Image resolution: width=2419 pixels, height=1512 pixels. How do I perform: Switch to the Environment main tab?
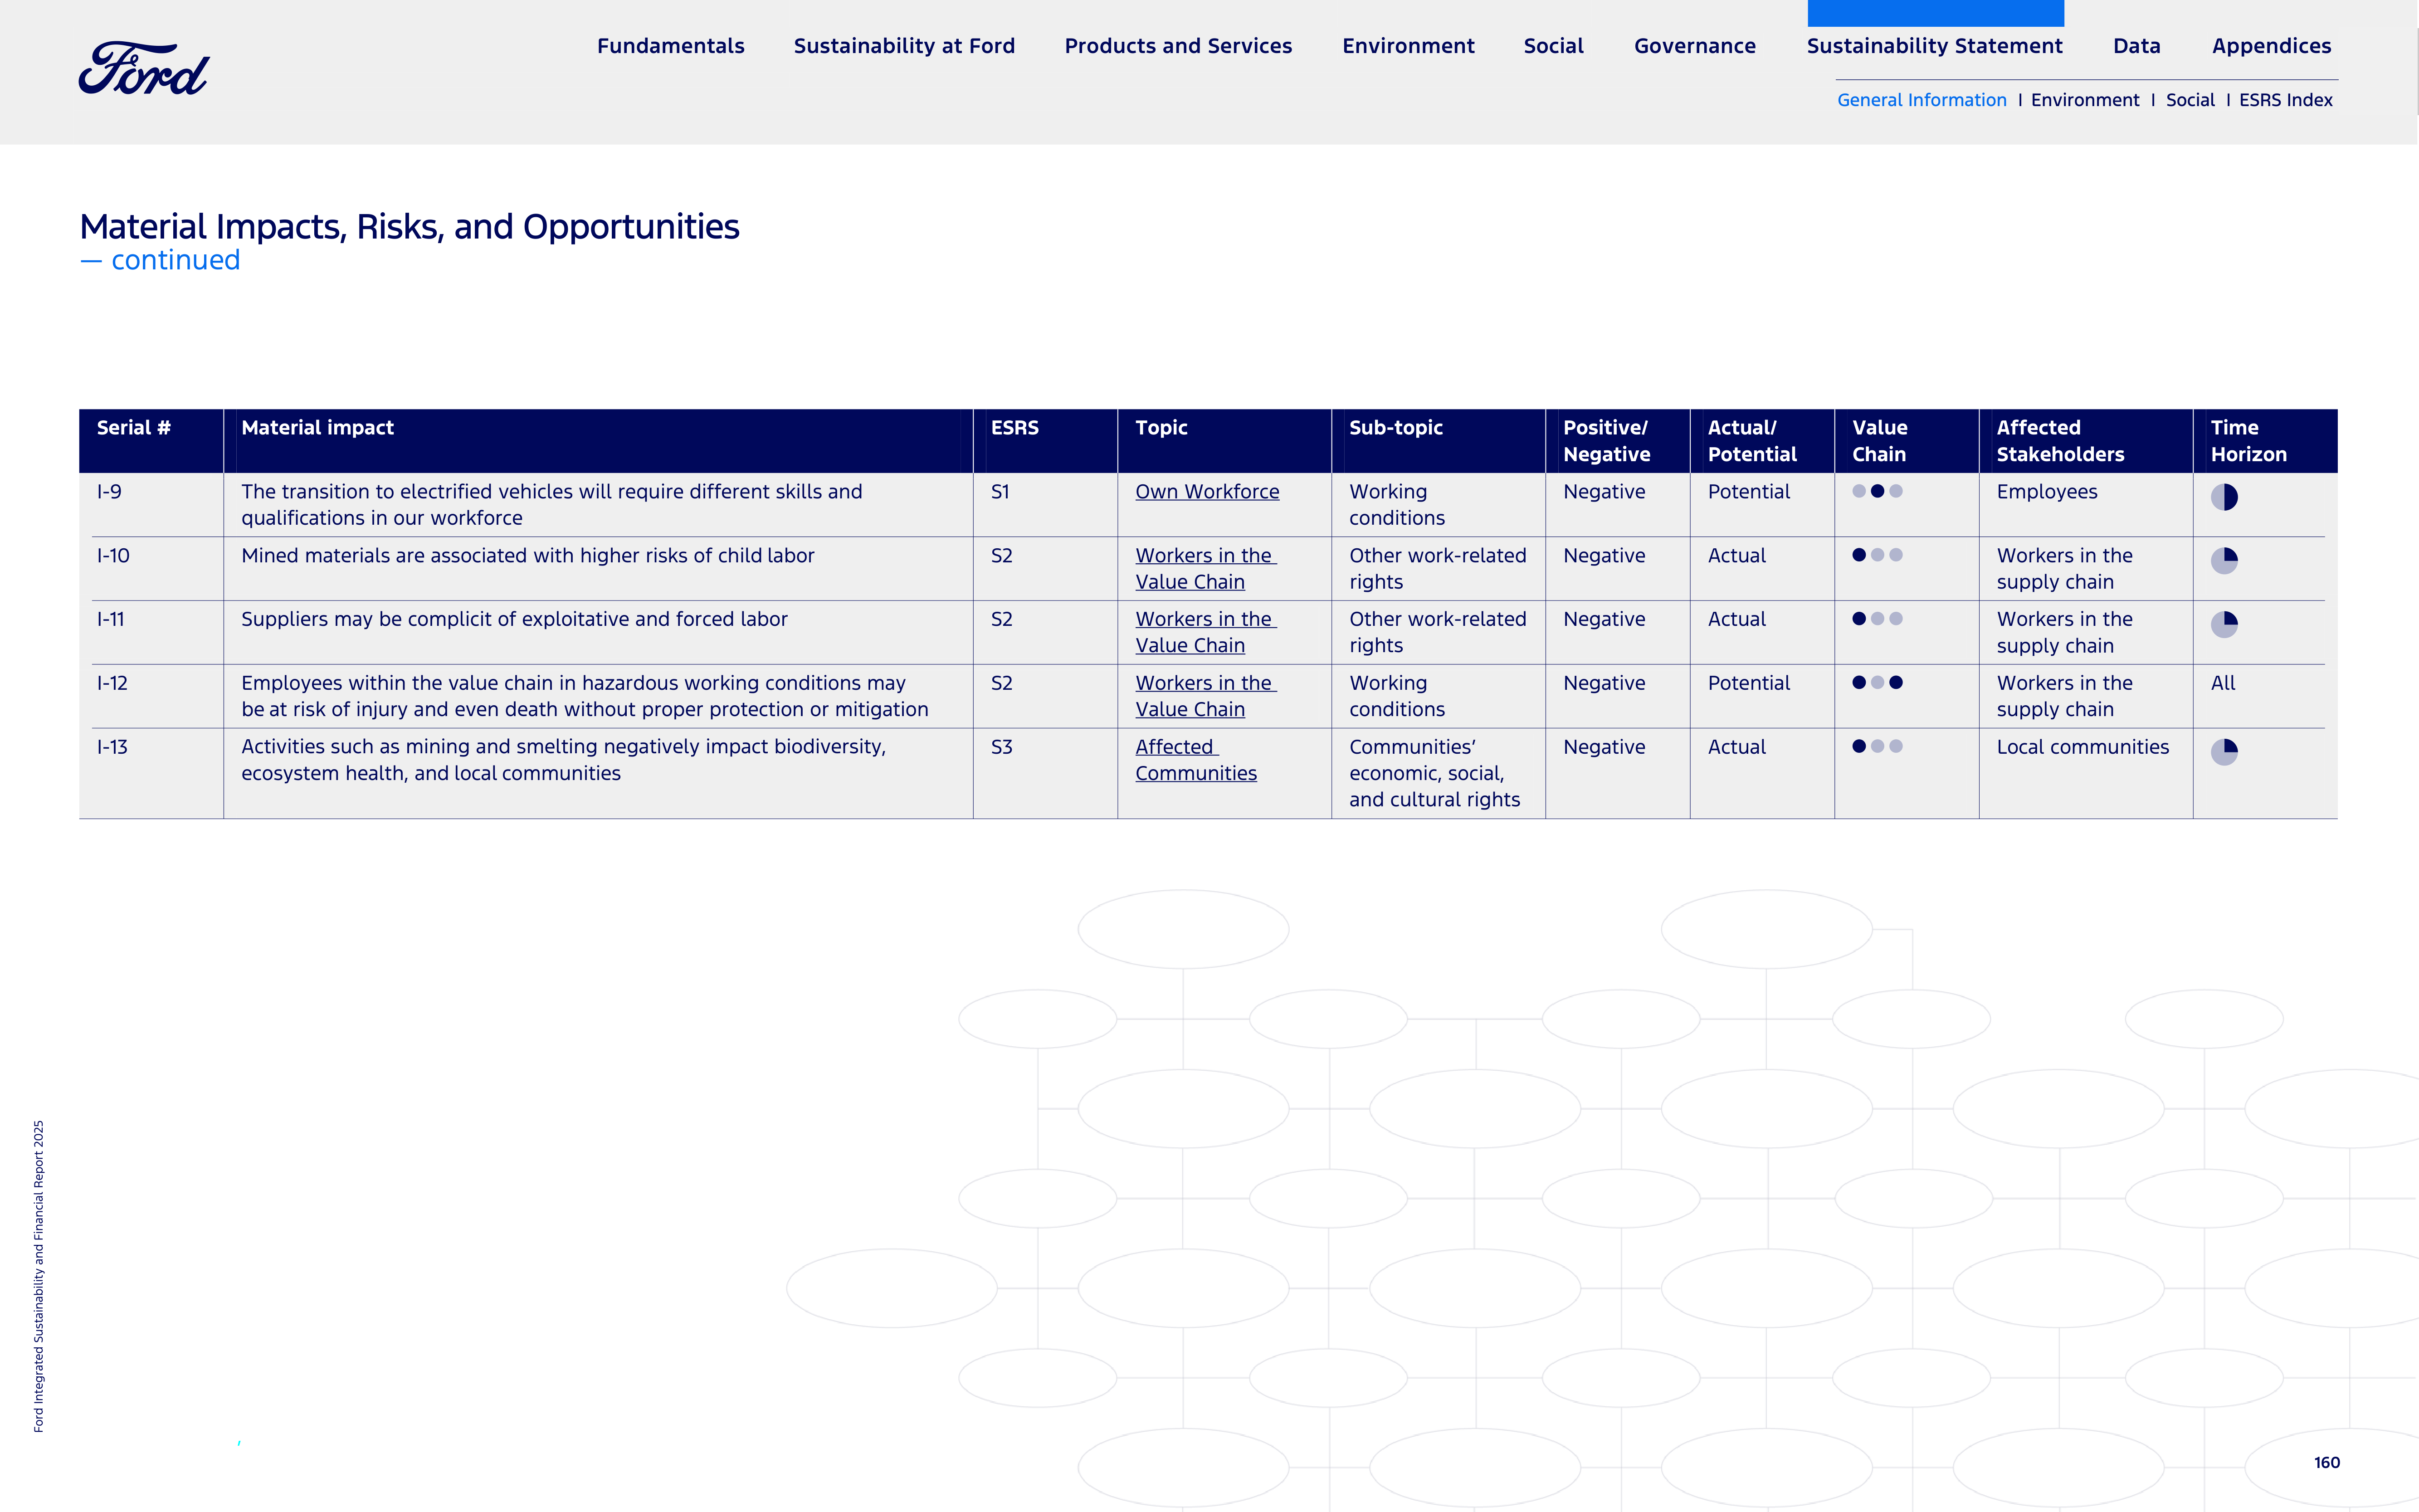tap(1408, 46)
